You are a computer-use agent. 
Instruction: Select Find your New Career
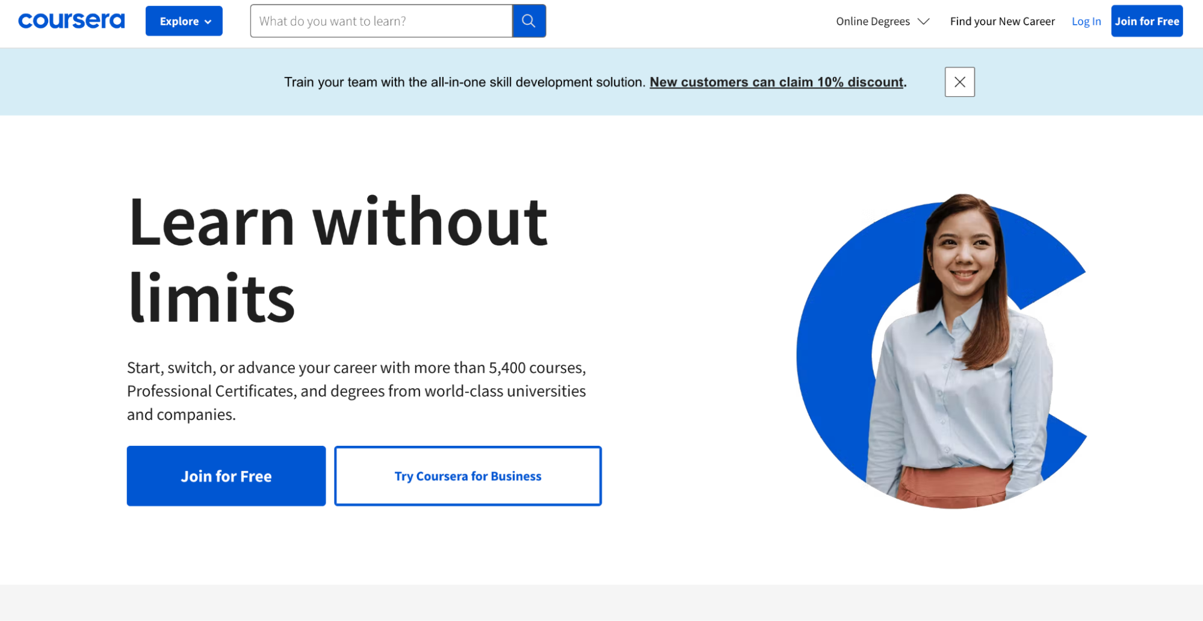1002,21
